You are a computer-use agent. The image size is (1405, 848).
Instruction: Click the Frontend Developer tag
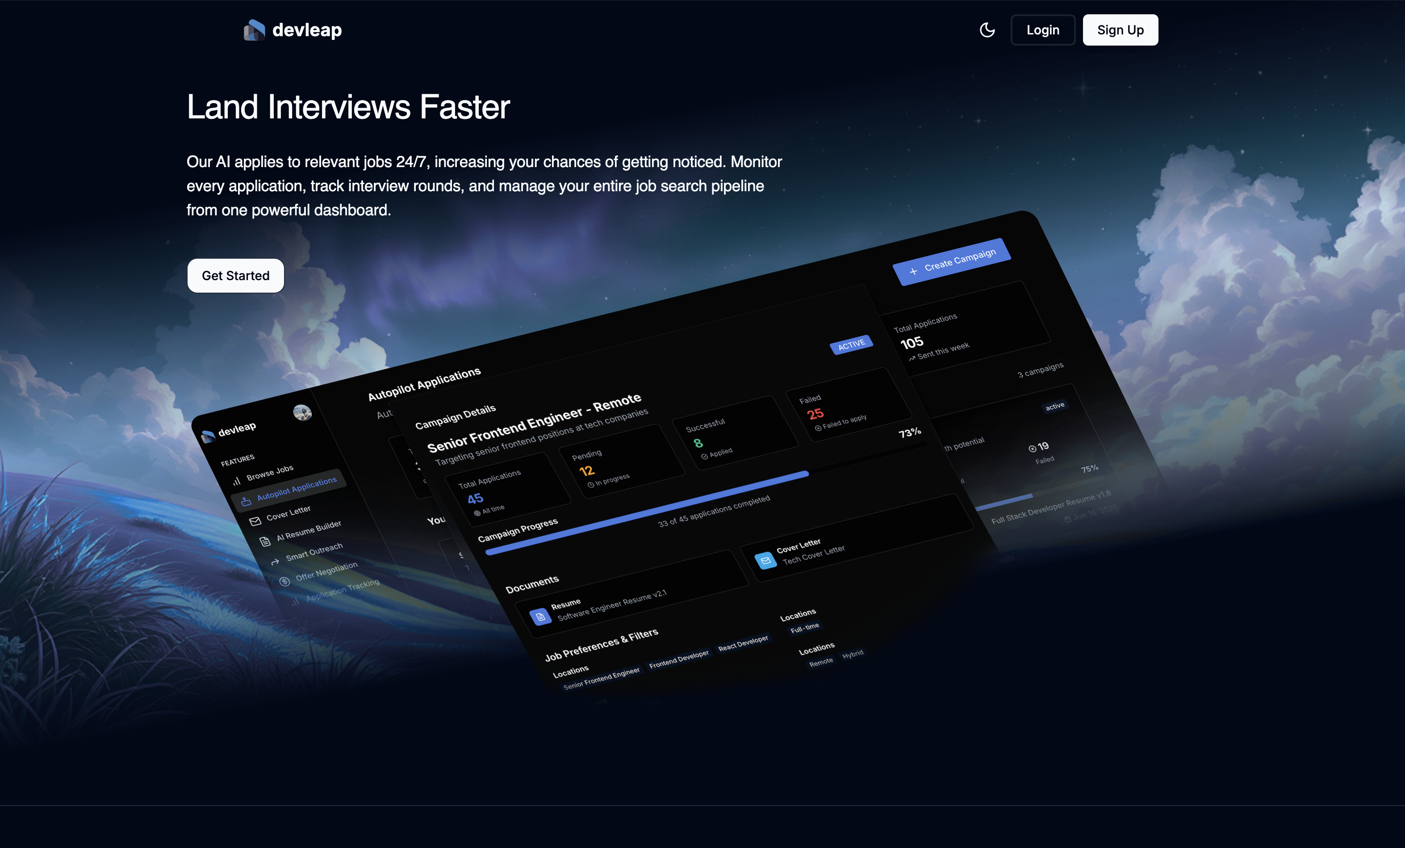point(678,659)
